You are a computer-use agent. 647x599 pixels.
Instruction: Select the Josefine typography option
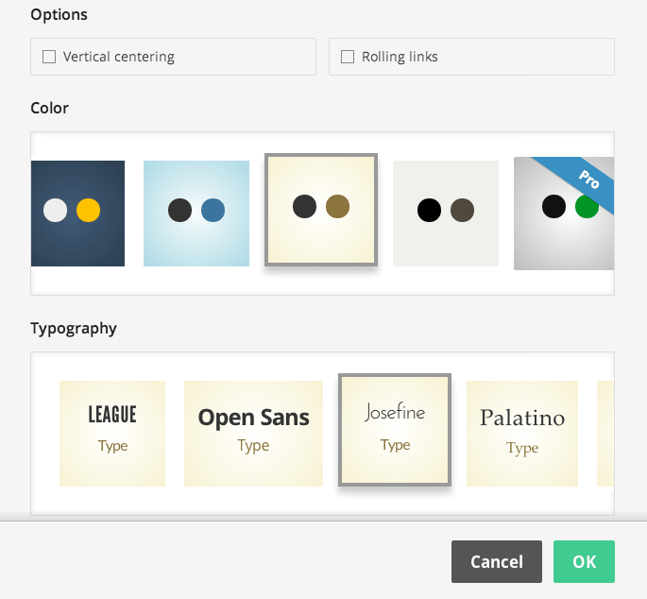[395, 430]
